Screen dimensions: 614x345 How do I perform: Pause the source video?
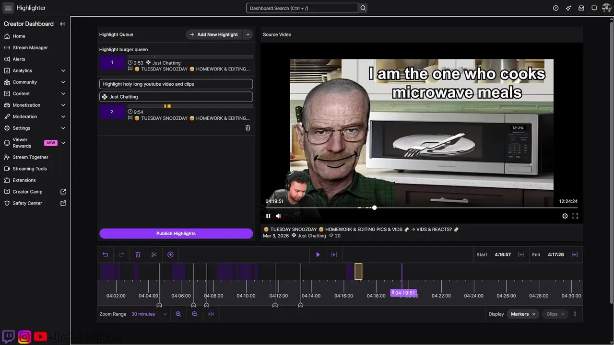(268, 216)
